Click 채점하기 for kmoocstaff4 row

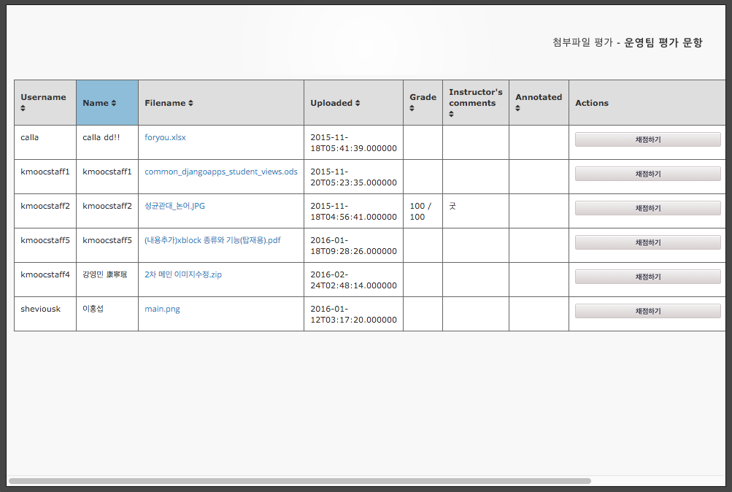tap(647, 277)
